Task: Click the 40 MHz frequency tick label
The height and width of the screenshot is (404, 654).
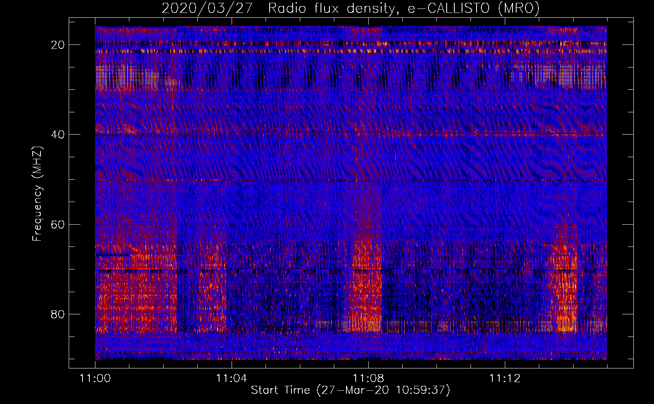Action: 58,134
